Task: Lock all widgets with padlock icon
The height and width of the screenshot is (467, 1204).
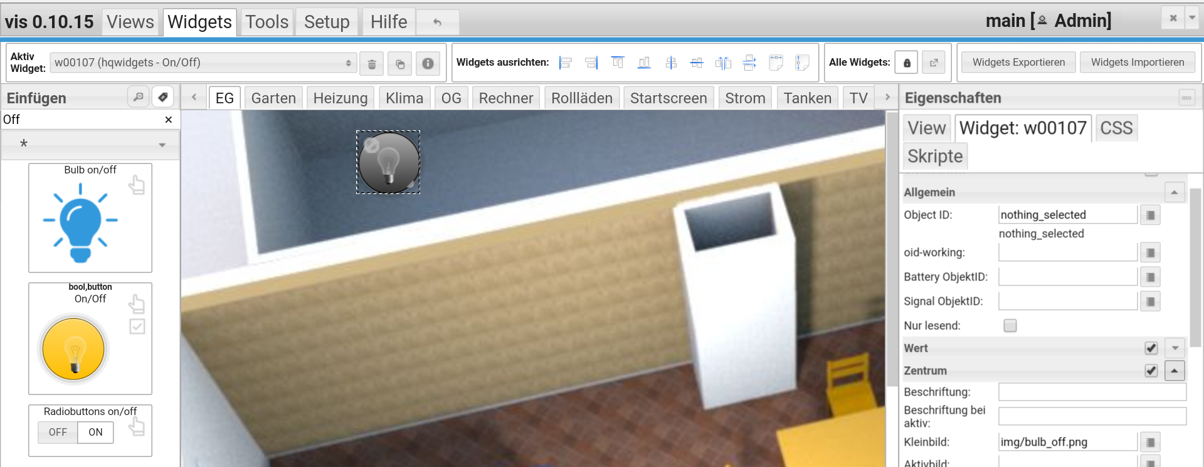Action: pos(907,63)
